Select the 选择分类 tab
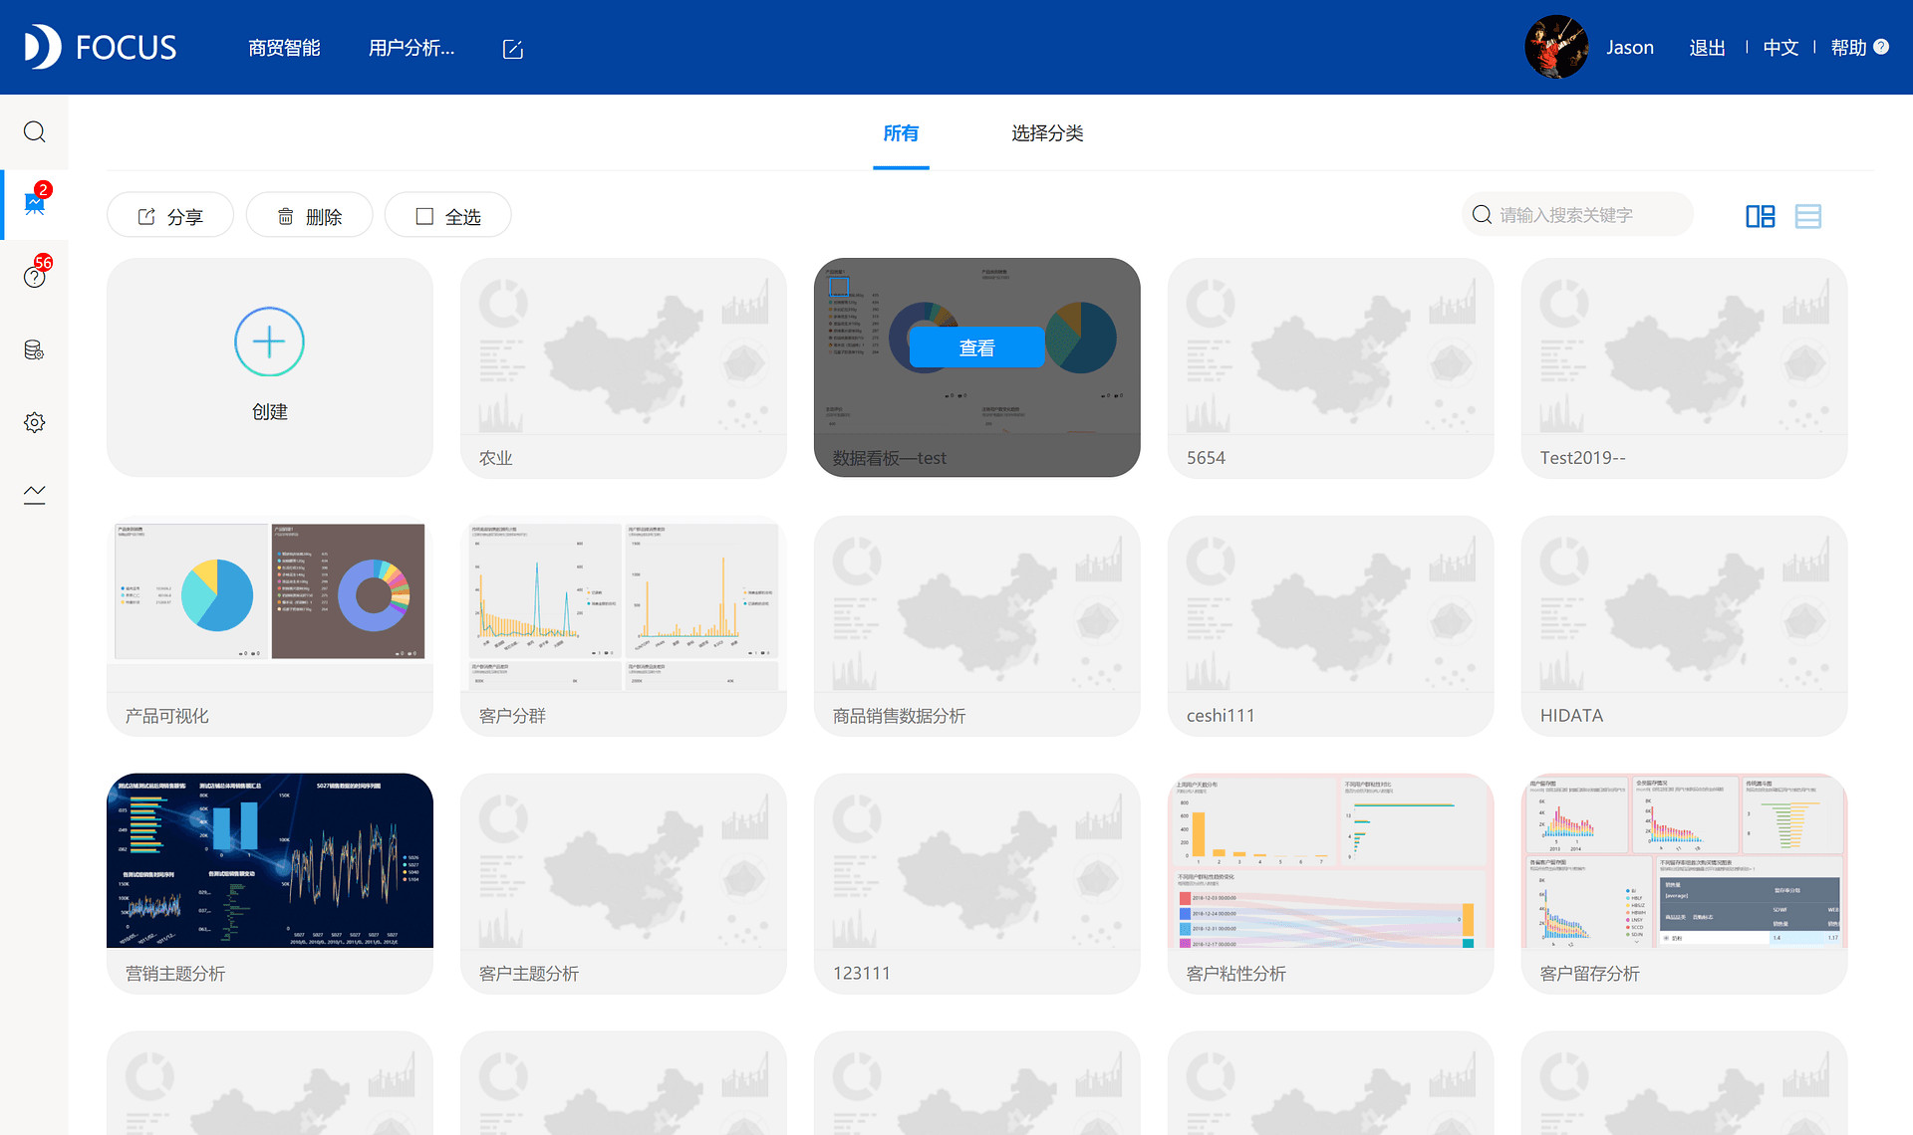The image size is (1913, 1135). point(1046,132)
